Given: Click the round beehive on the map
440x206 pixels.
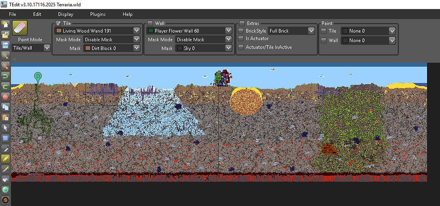Looking at the screenshot, I should (246, 101).
